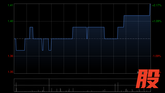Click the 1.35 price axis label
Image resolution: width=165 pixels, height=93 pixels.
point(11,72)
